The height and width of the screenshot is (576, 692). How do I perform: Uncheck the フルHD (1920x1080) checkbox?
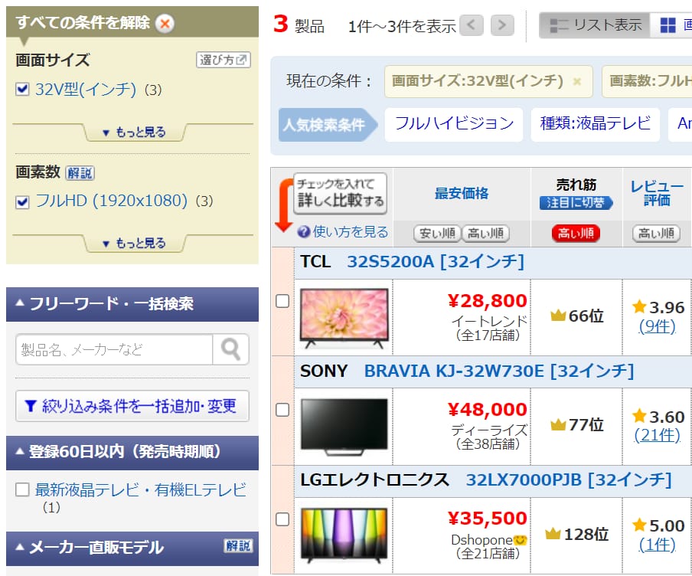(22, 201)
